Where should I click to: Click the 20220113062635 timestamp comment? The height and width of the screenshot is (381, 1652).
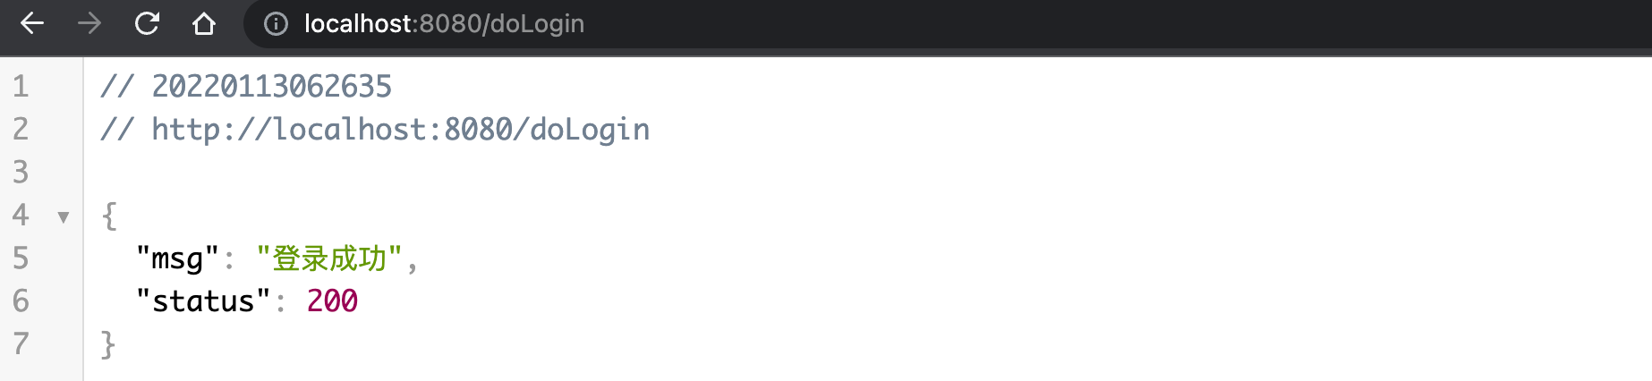click(x=271, y=87)
